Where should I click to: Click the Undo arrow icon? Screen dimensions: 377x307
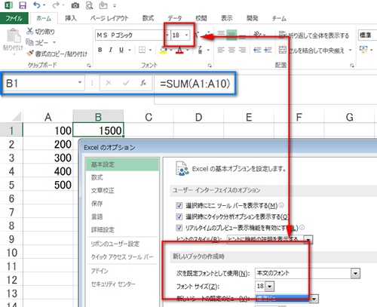pos(37,5)
